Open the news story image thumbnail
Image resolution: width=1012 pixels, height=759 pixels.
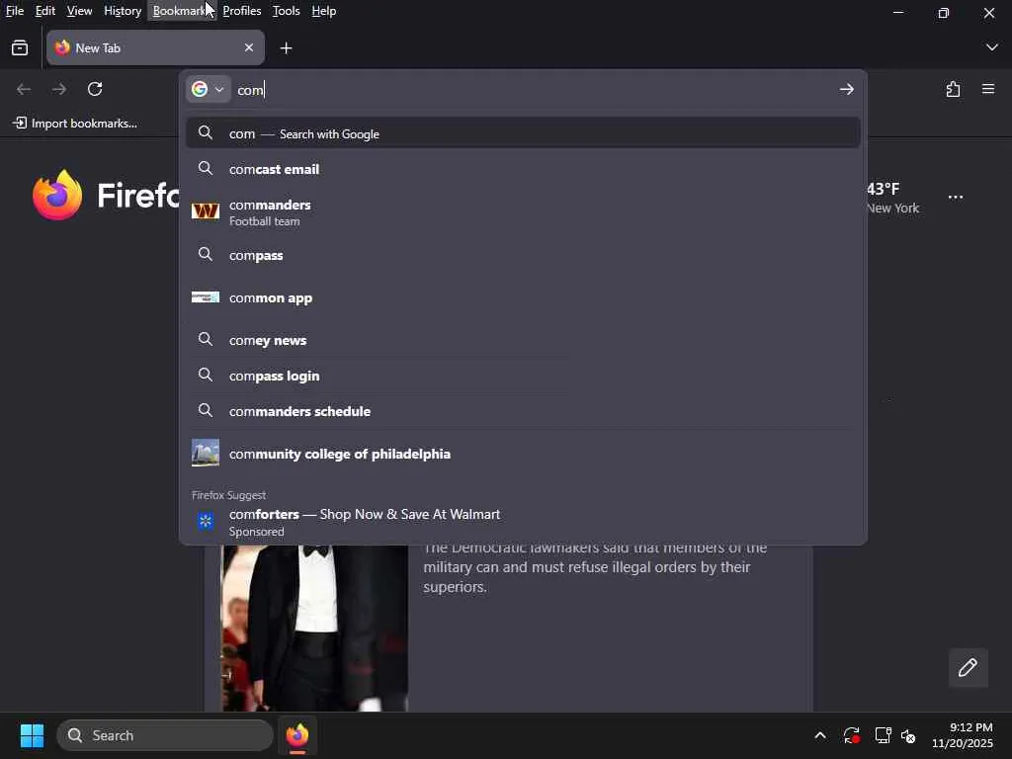pyautogui.click(x=315, y=628)
